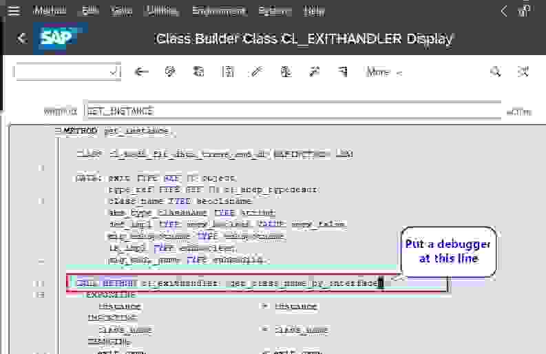Click the EXPORTING keyword line

tap(111, 295)
